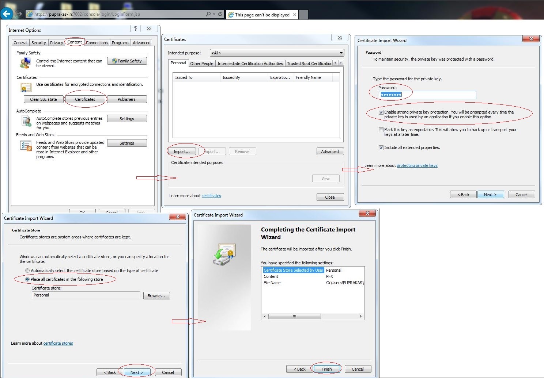The image size is (544, 379).
Task: Click the IE page icon in the address bar
Action: [30, 14]
